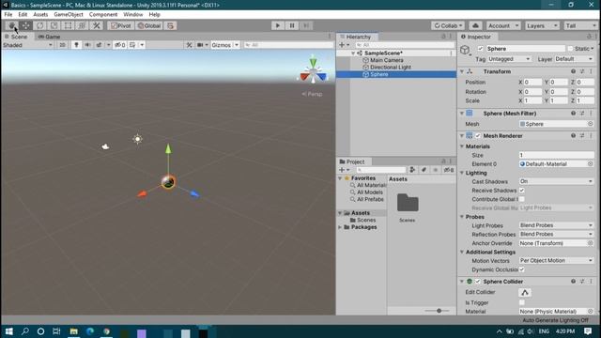Viewport: 601px width, 338px height.
Task: Click Project search by label icon
Action: [424, 170]
